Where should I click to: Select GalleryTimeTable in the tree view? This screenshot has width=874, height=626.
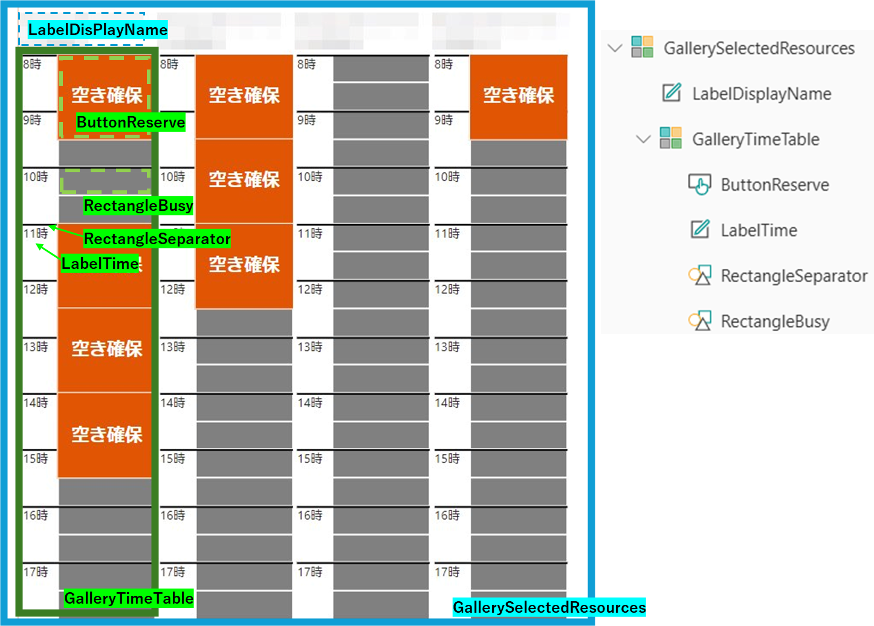click(756, 139)
